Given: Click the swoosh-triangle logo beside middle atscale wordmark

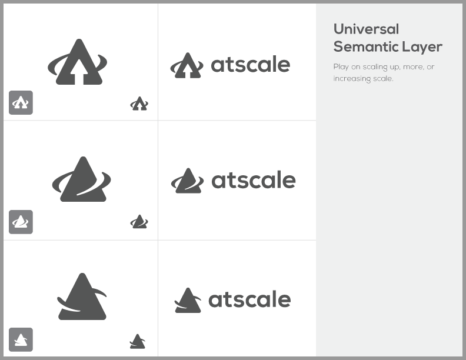Looking at the screenshot, I should tap(187, 181).
